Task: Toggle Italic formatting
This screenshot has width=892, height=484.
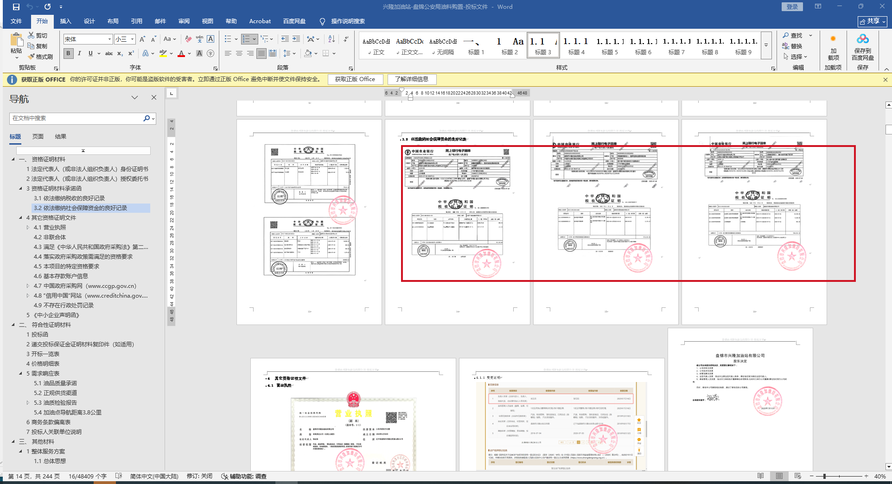Action: pyautogui.click(x=79, y=54)
